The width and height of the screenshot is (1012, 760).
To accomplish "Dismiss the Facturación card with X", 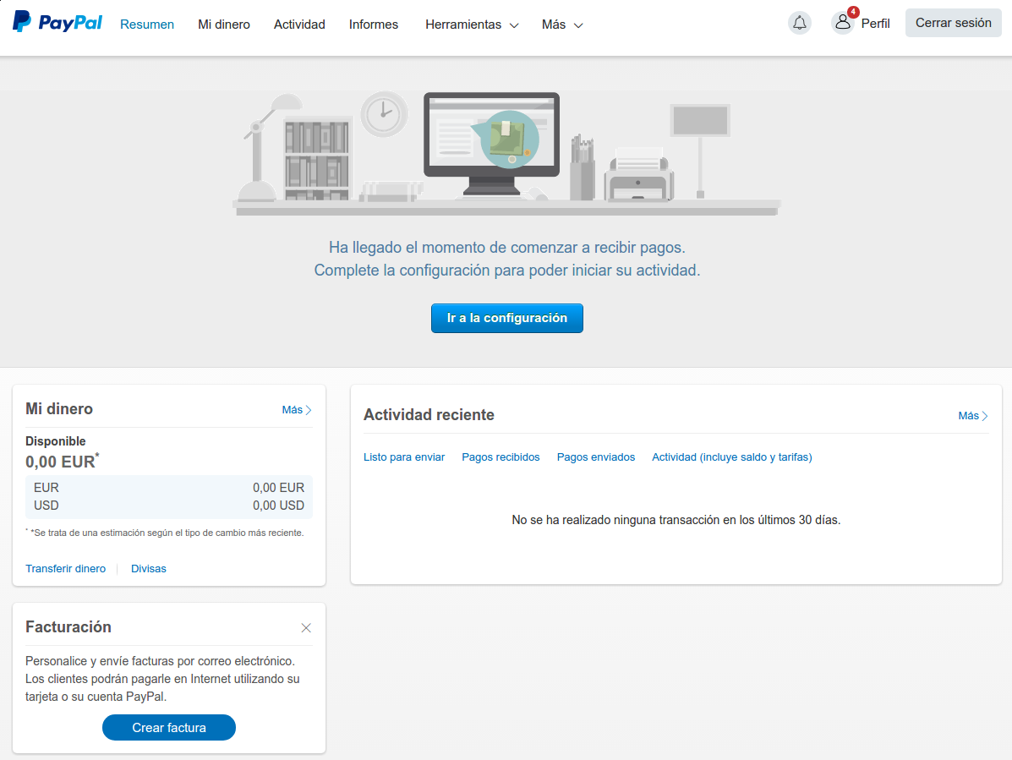I will 306,628.
